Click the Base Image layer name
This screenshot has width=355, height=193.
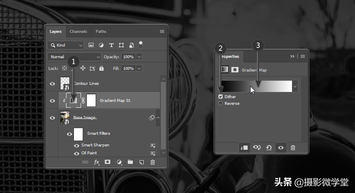click(85, 117)
